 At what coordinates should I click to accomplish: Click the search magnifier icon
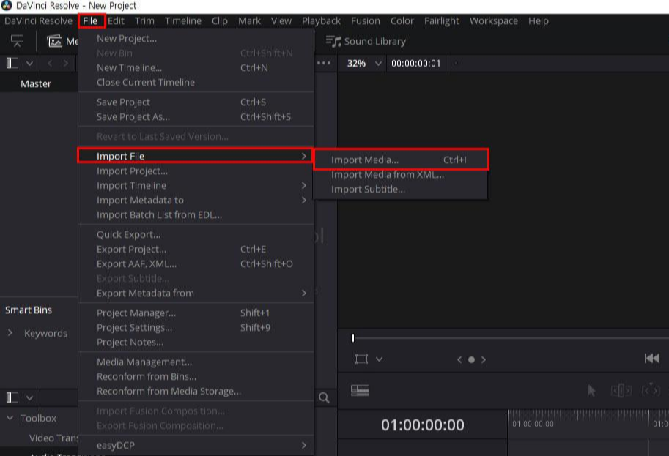click(324, 398)
